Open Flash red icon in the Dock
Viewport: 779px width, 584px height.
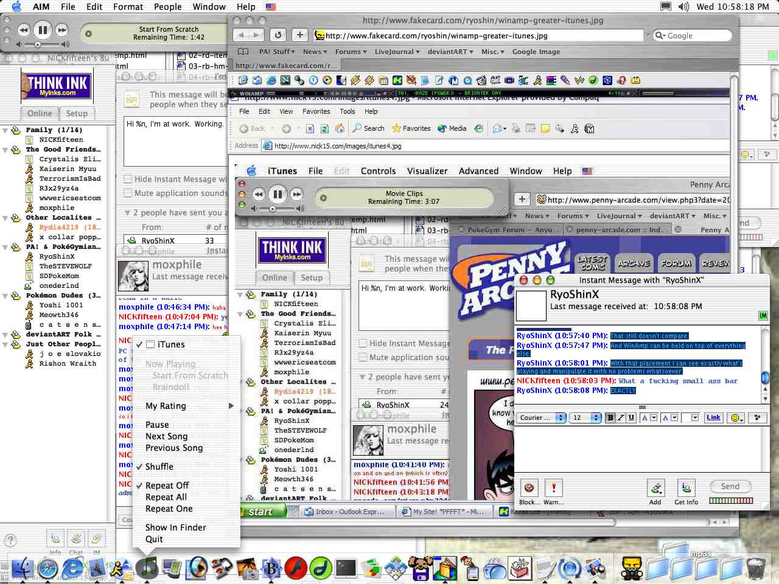pos(295,568)
